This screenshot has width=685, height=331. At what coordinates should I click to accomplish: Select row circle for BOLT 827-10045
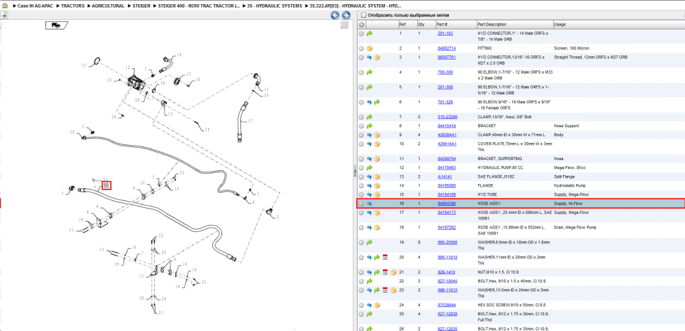point(361,281)
